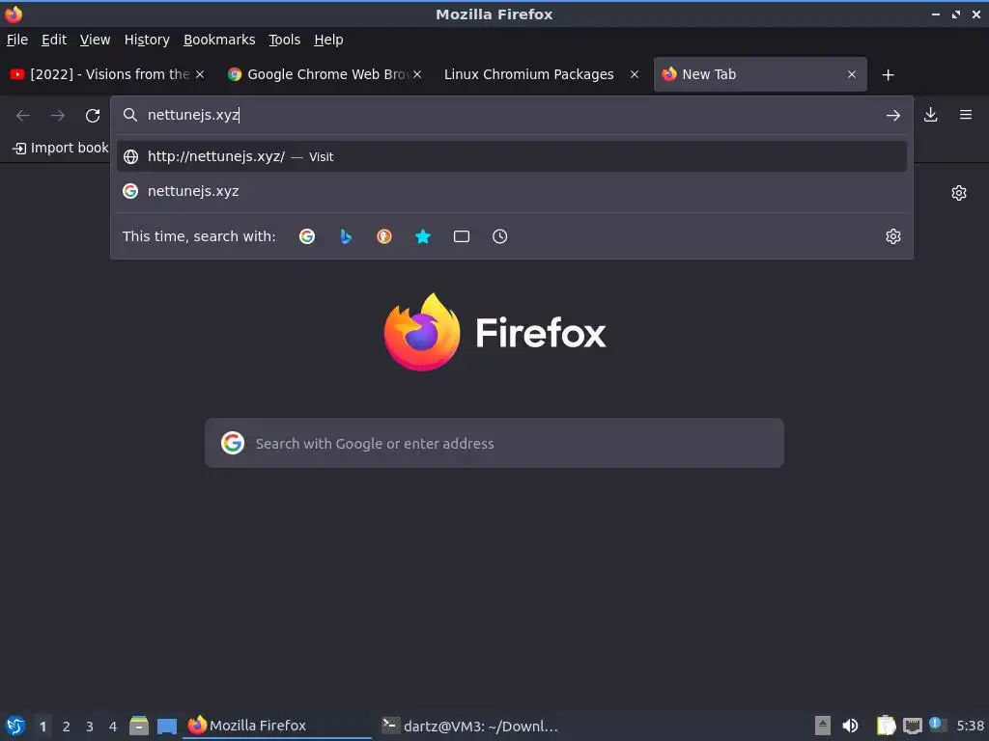The width and height of the screenshot is (989, 741).
Task: Open the History menu
Action: click(147, 40)
